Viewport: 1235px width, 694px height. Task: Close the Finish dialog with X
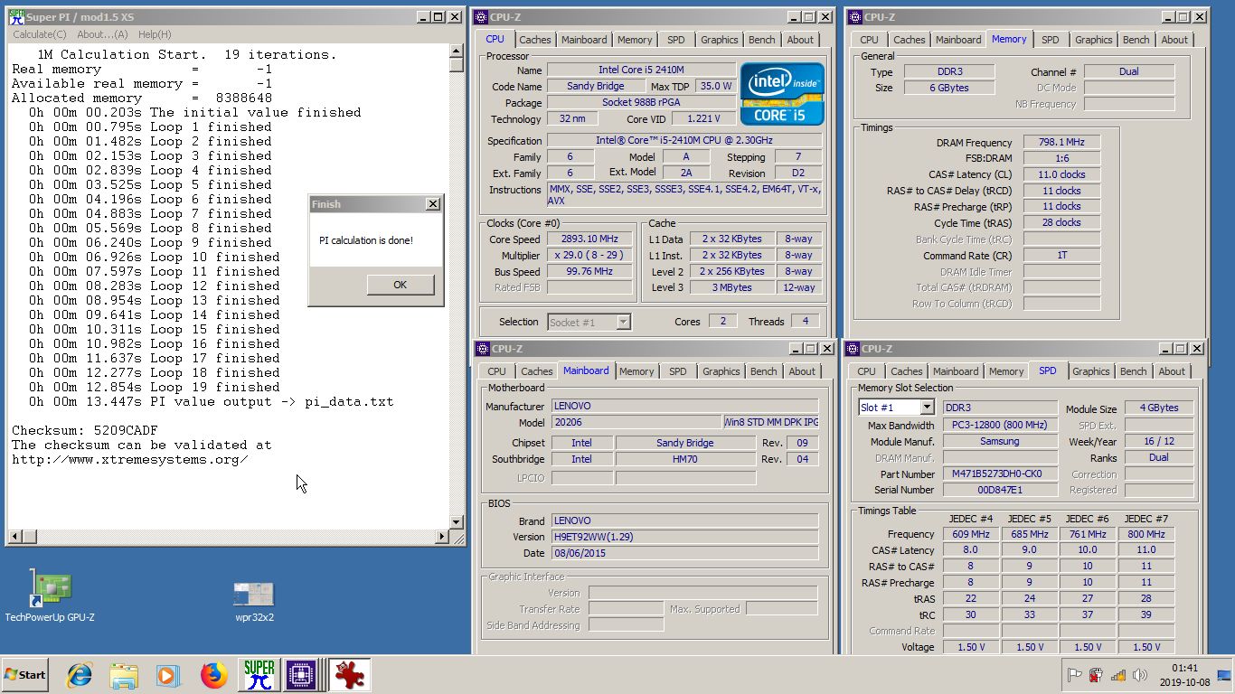432,204
